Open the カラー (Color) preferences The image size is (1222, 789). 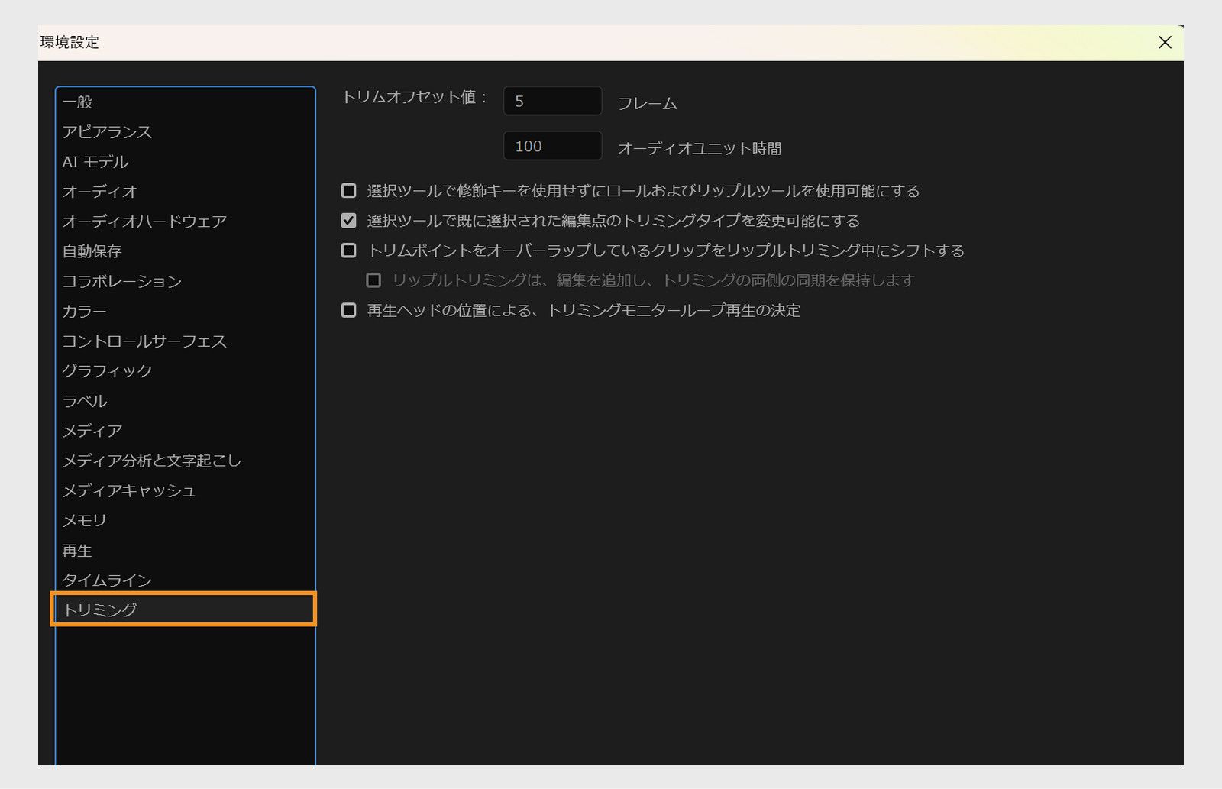[x=86, y=311]
